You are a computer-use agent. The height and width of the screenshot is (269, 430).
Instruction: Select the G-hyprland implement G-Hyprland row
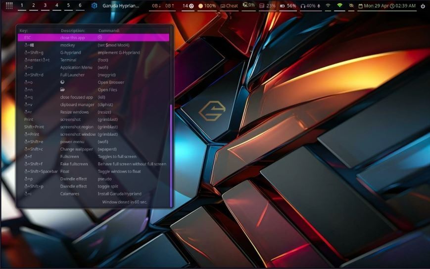pos(94,52)
